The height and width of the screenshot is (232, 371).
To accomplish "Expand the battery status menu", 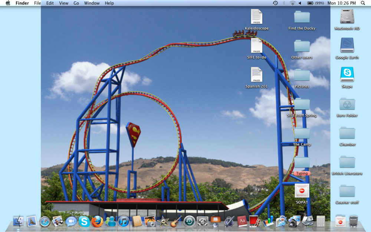I will click(x=311, y=3).
